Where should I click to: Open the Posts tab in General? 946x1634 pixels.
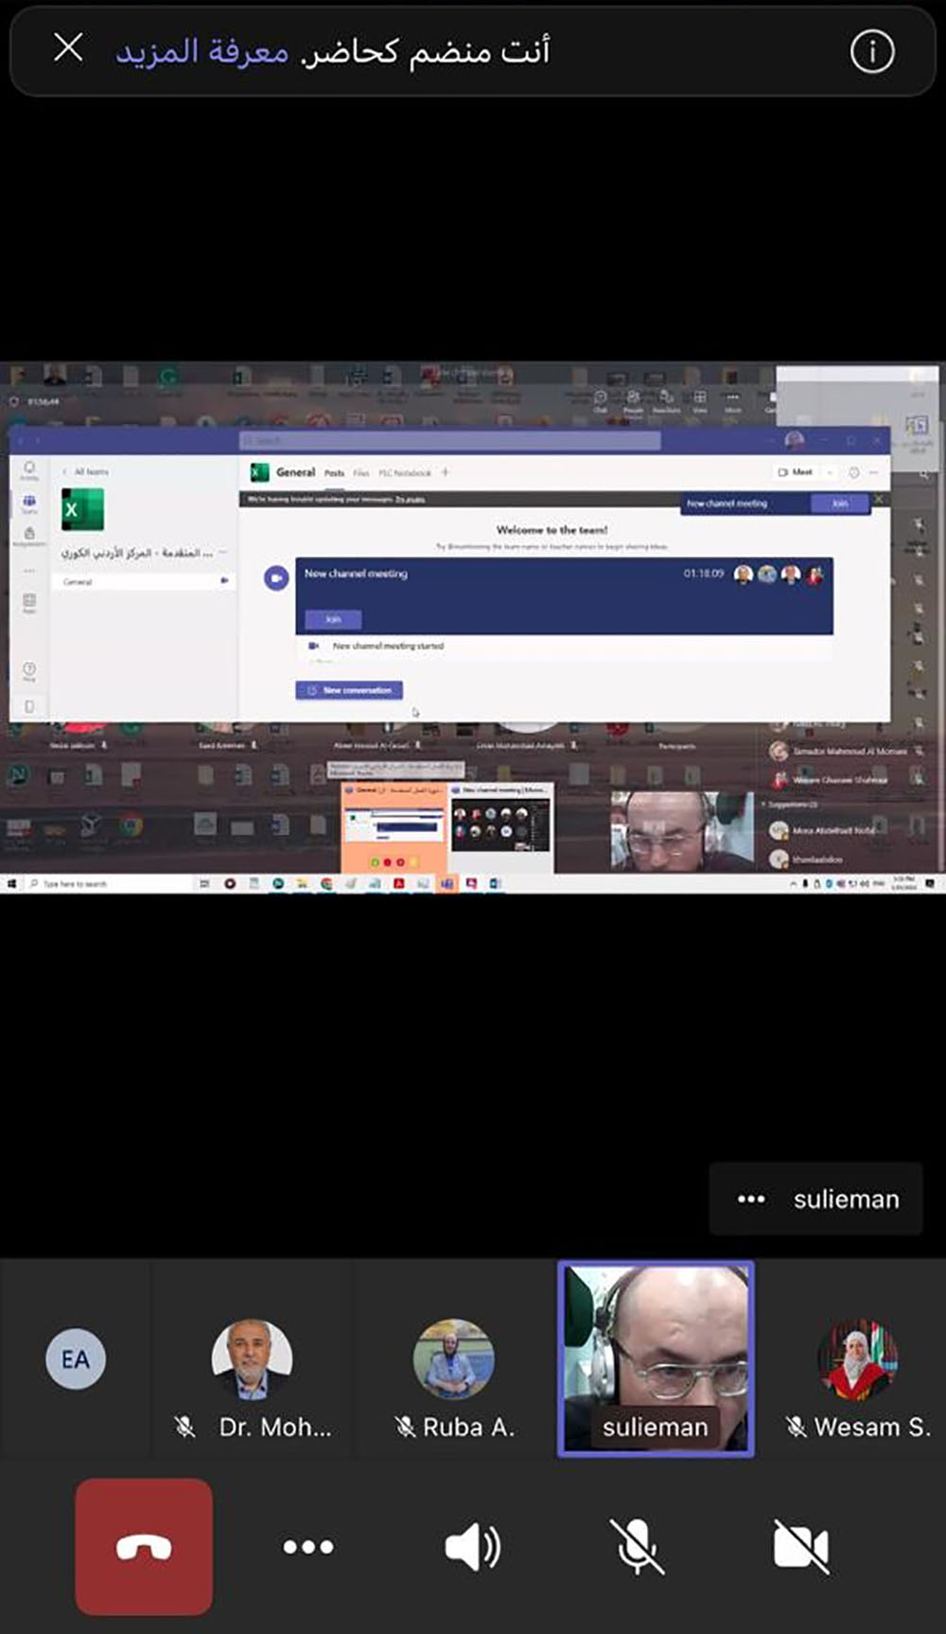(x=334, y=472)
